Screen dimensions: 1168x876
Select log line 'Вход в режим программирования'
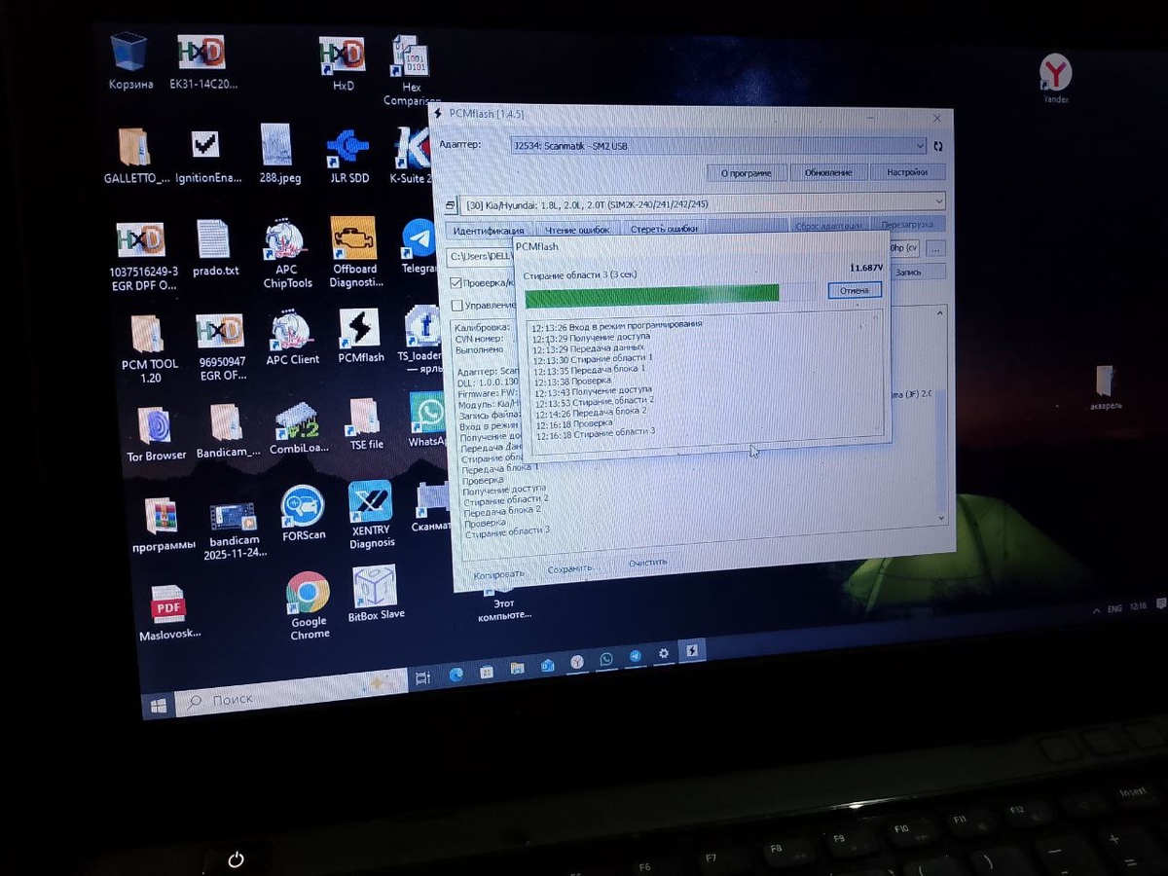pos(617,324)
